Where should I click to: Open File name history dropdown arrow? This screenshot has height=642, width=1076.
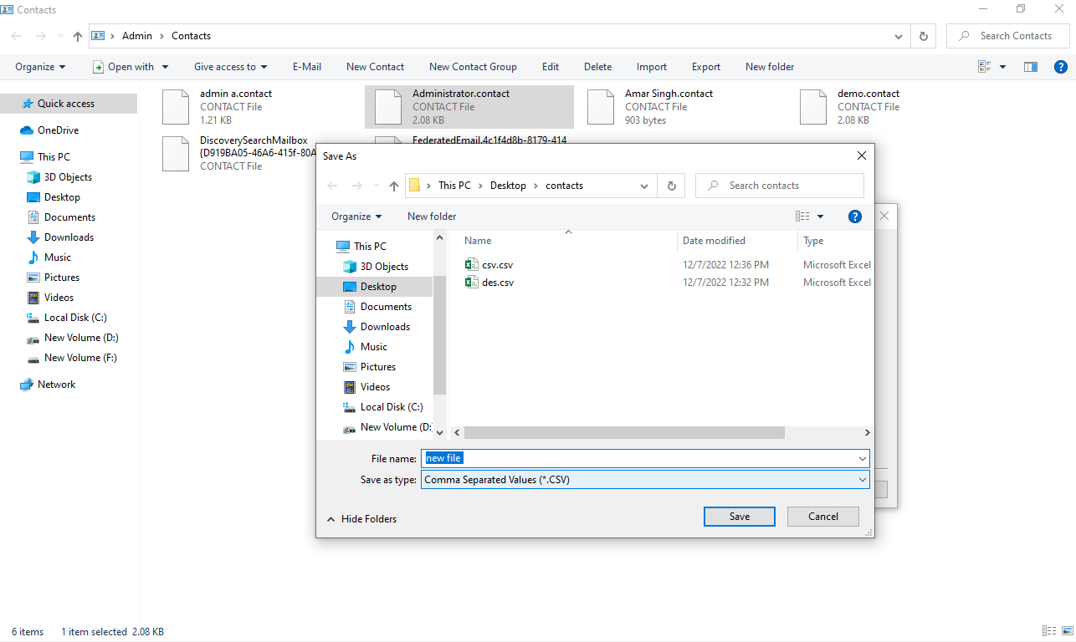pos(863,459)
